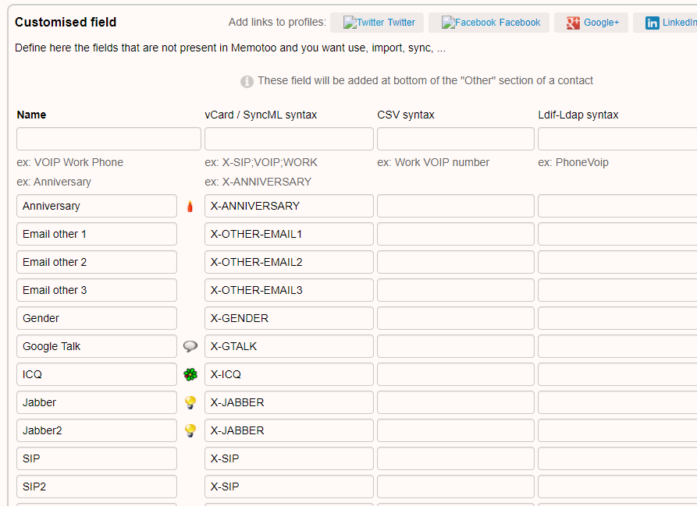Edit the X-GENDER vCard field

289,318
